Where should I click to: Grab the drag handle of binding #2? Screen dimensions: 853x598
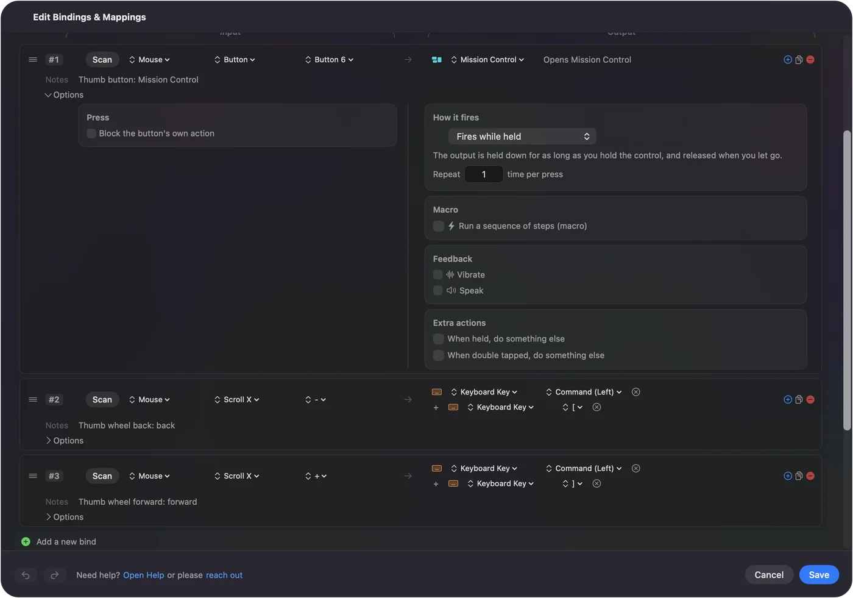point(33,400)
